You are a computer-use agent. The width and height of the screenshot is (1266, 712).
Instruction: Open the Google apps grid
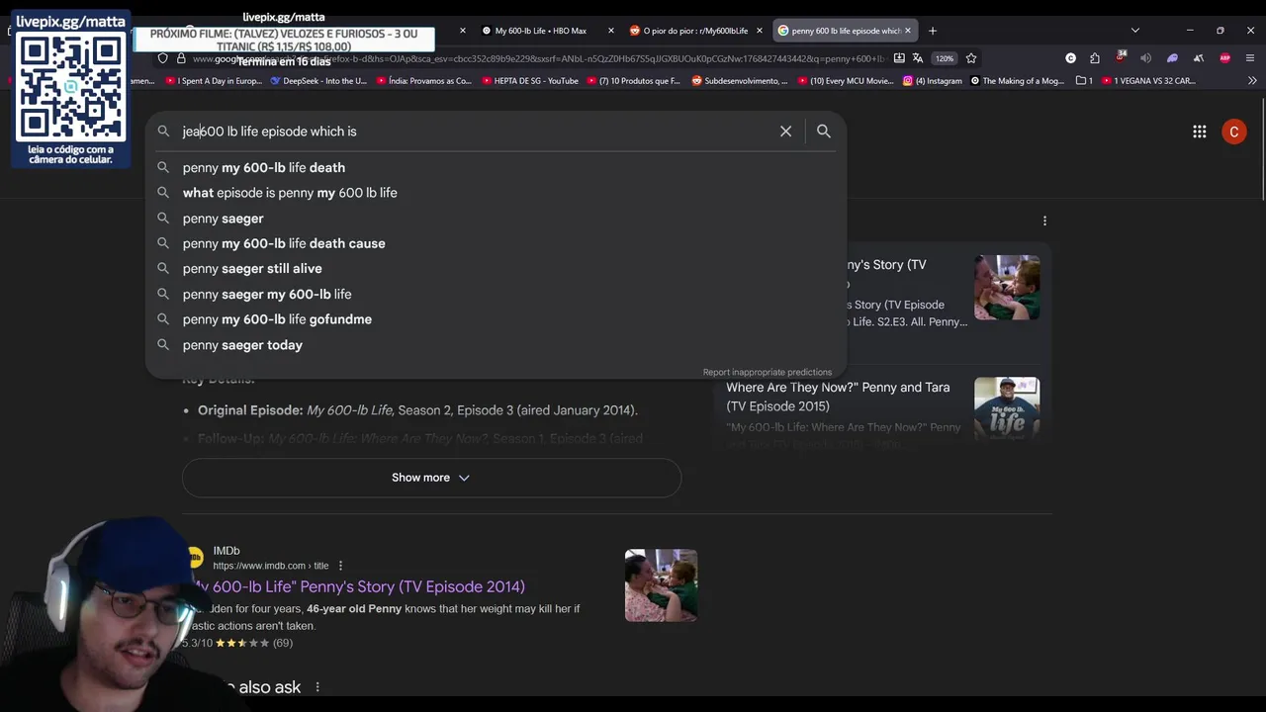click(x=1199, y=131)
